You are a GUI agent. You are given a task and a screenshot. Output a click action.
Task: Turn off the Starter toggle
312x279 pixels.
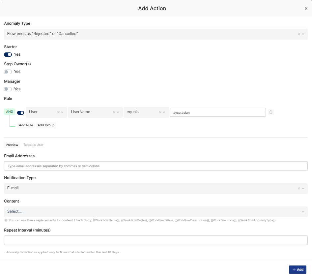click(8, 54)
